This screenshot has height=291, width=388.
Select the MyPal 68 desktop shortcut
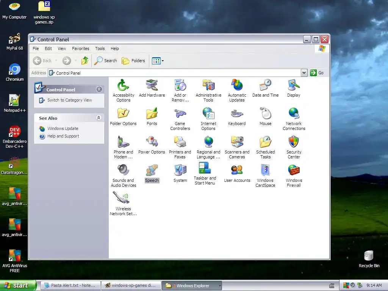(15, 42)
